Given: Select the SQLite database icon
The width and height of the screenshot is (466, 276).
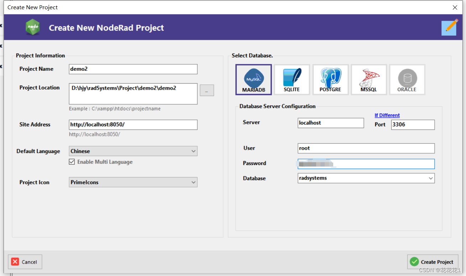Looking at the screenshot, I should tap(292, 80).
